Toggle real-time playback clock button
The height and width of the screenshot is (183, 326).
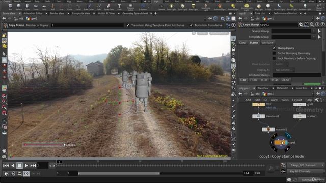pos(26,173)
